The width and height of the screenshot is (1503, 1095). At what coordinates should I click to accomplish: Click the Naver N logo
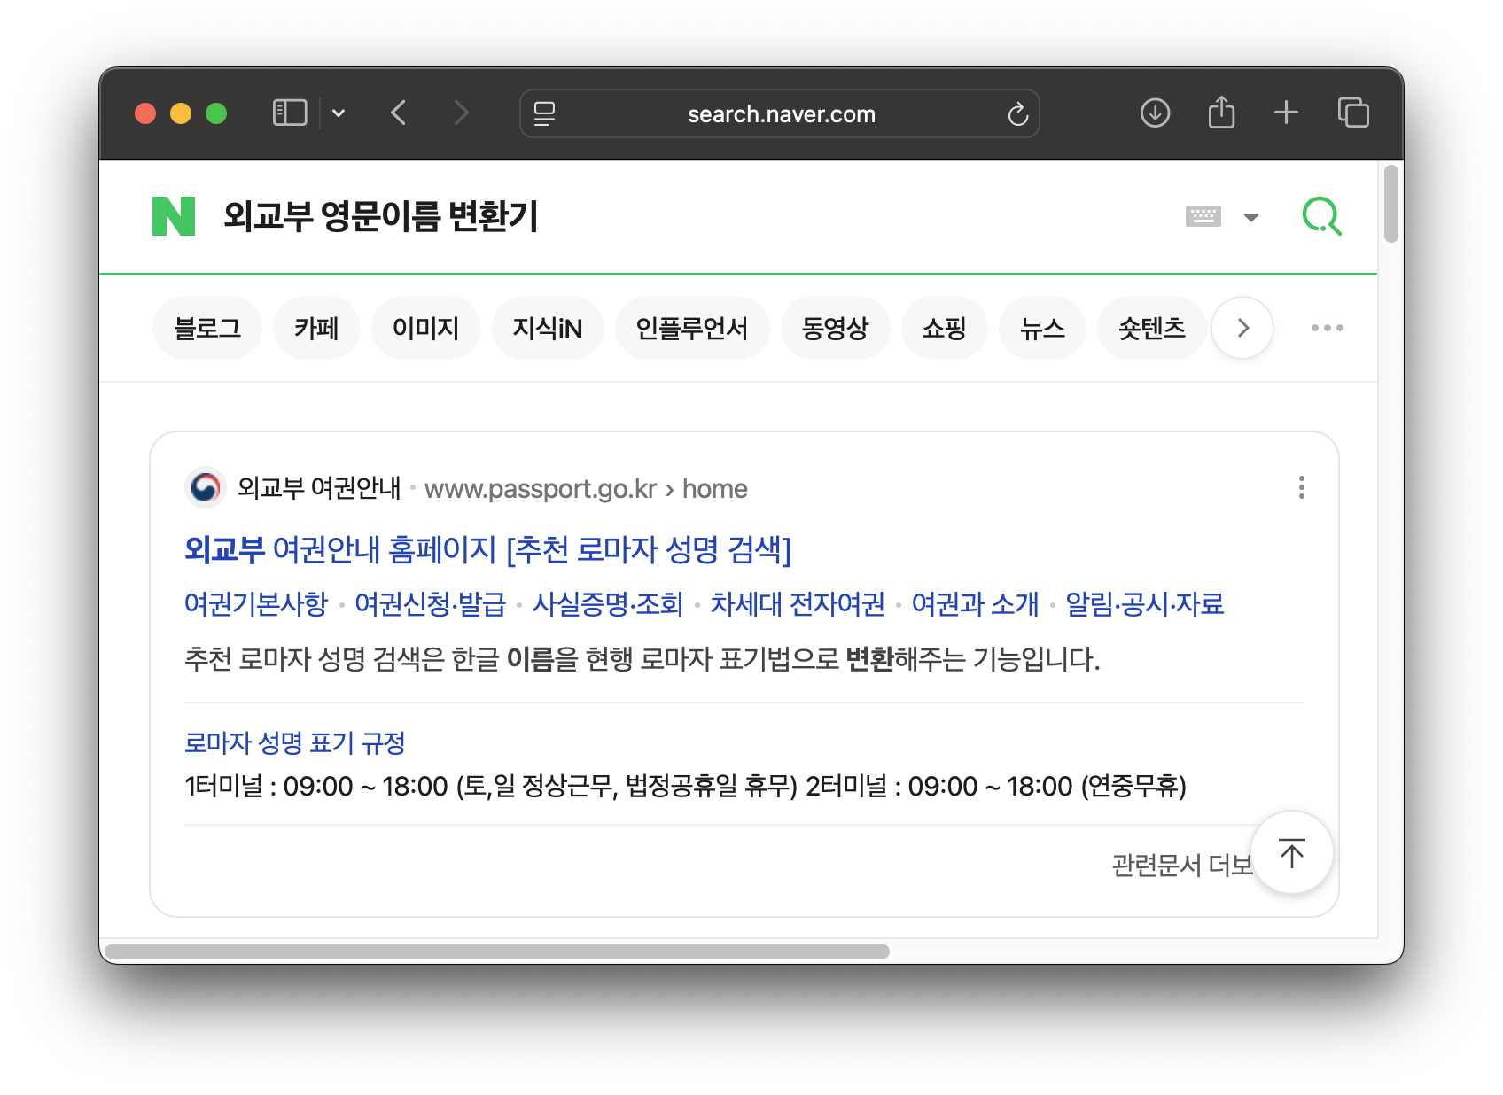click(174, 217)
